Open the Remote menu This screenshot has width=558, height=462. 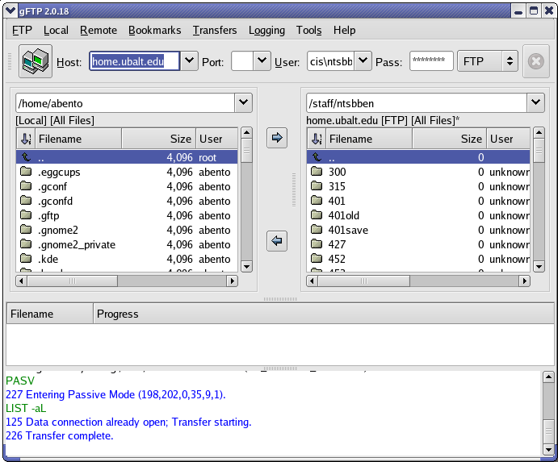pyautogui.click(x=99, y=30)
